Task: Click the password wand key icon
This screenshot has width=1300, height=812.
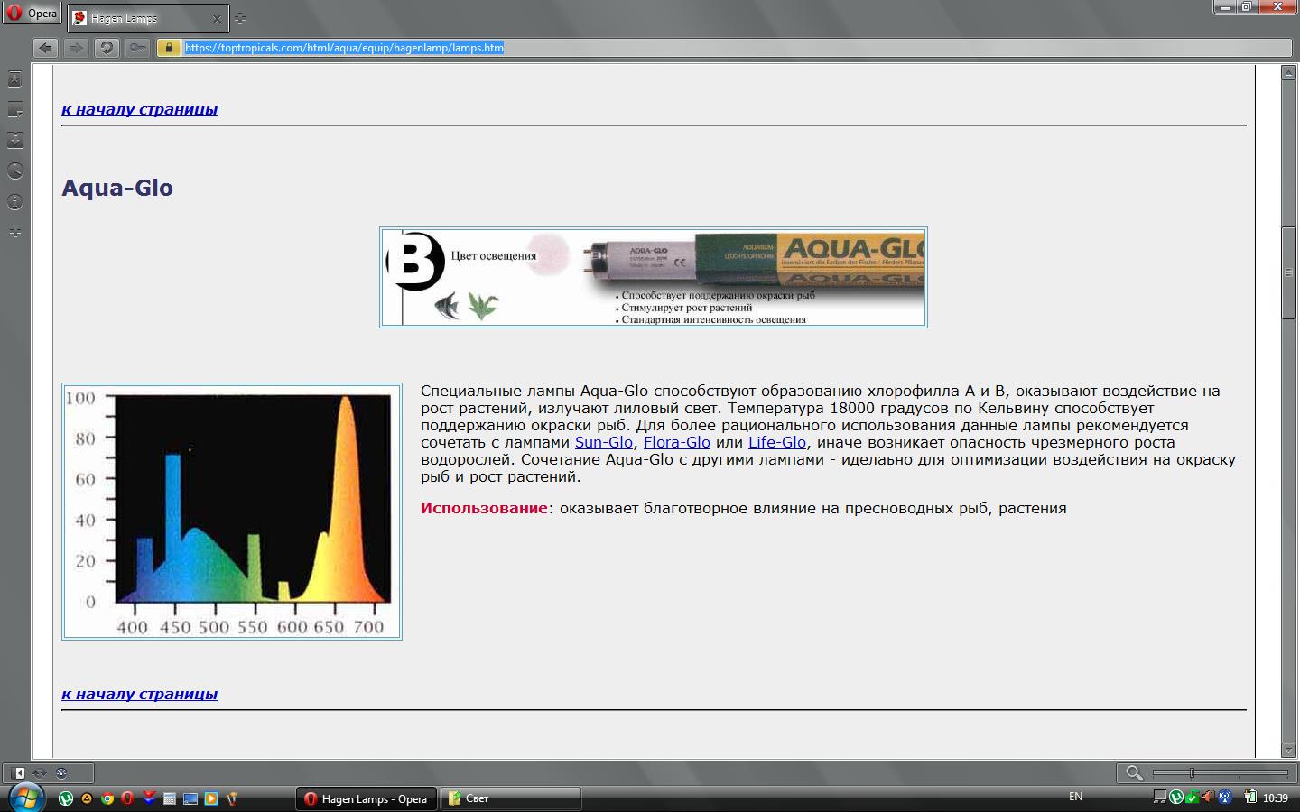Action: (x=137, y=48)
